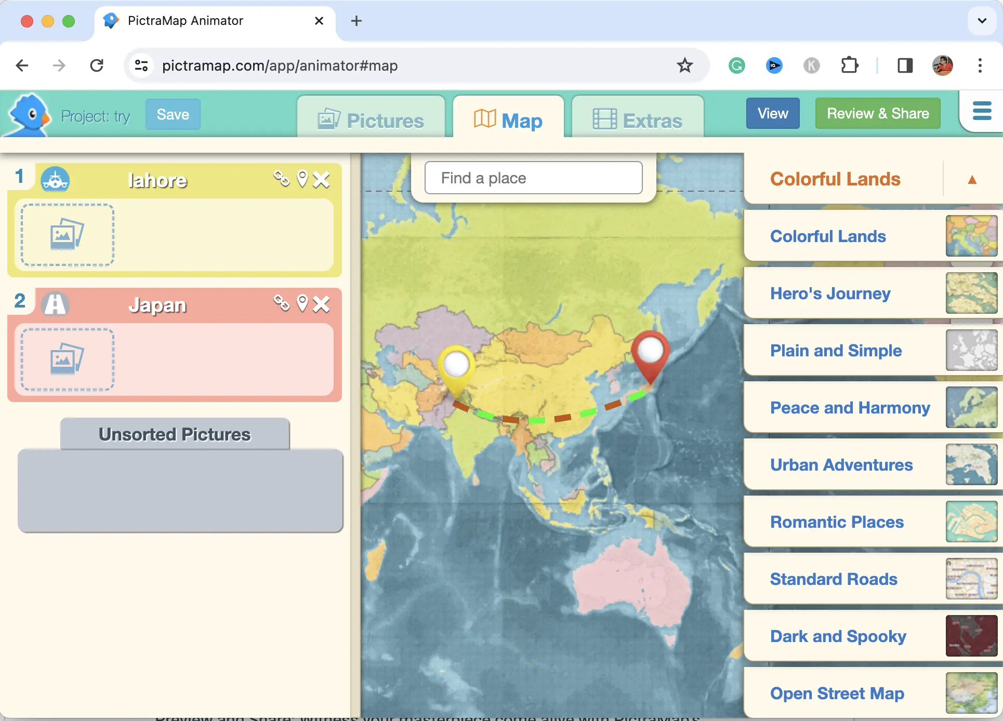1003x721 pixels.
Task: Click Review & Share button
Action: coord(878,113)
